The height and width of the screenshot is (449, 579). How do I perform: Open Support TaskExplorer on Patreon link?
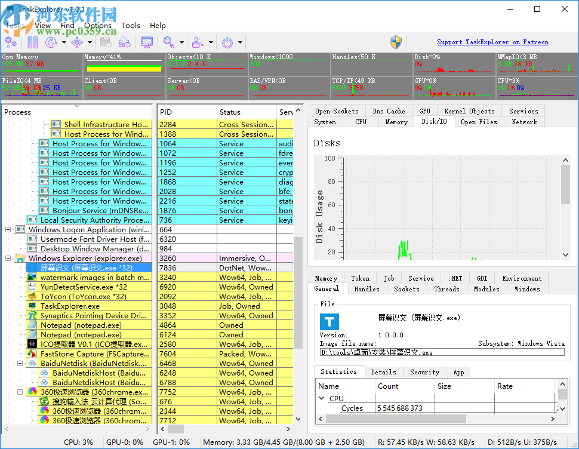click(x=492, y=42)
